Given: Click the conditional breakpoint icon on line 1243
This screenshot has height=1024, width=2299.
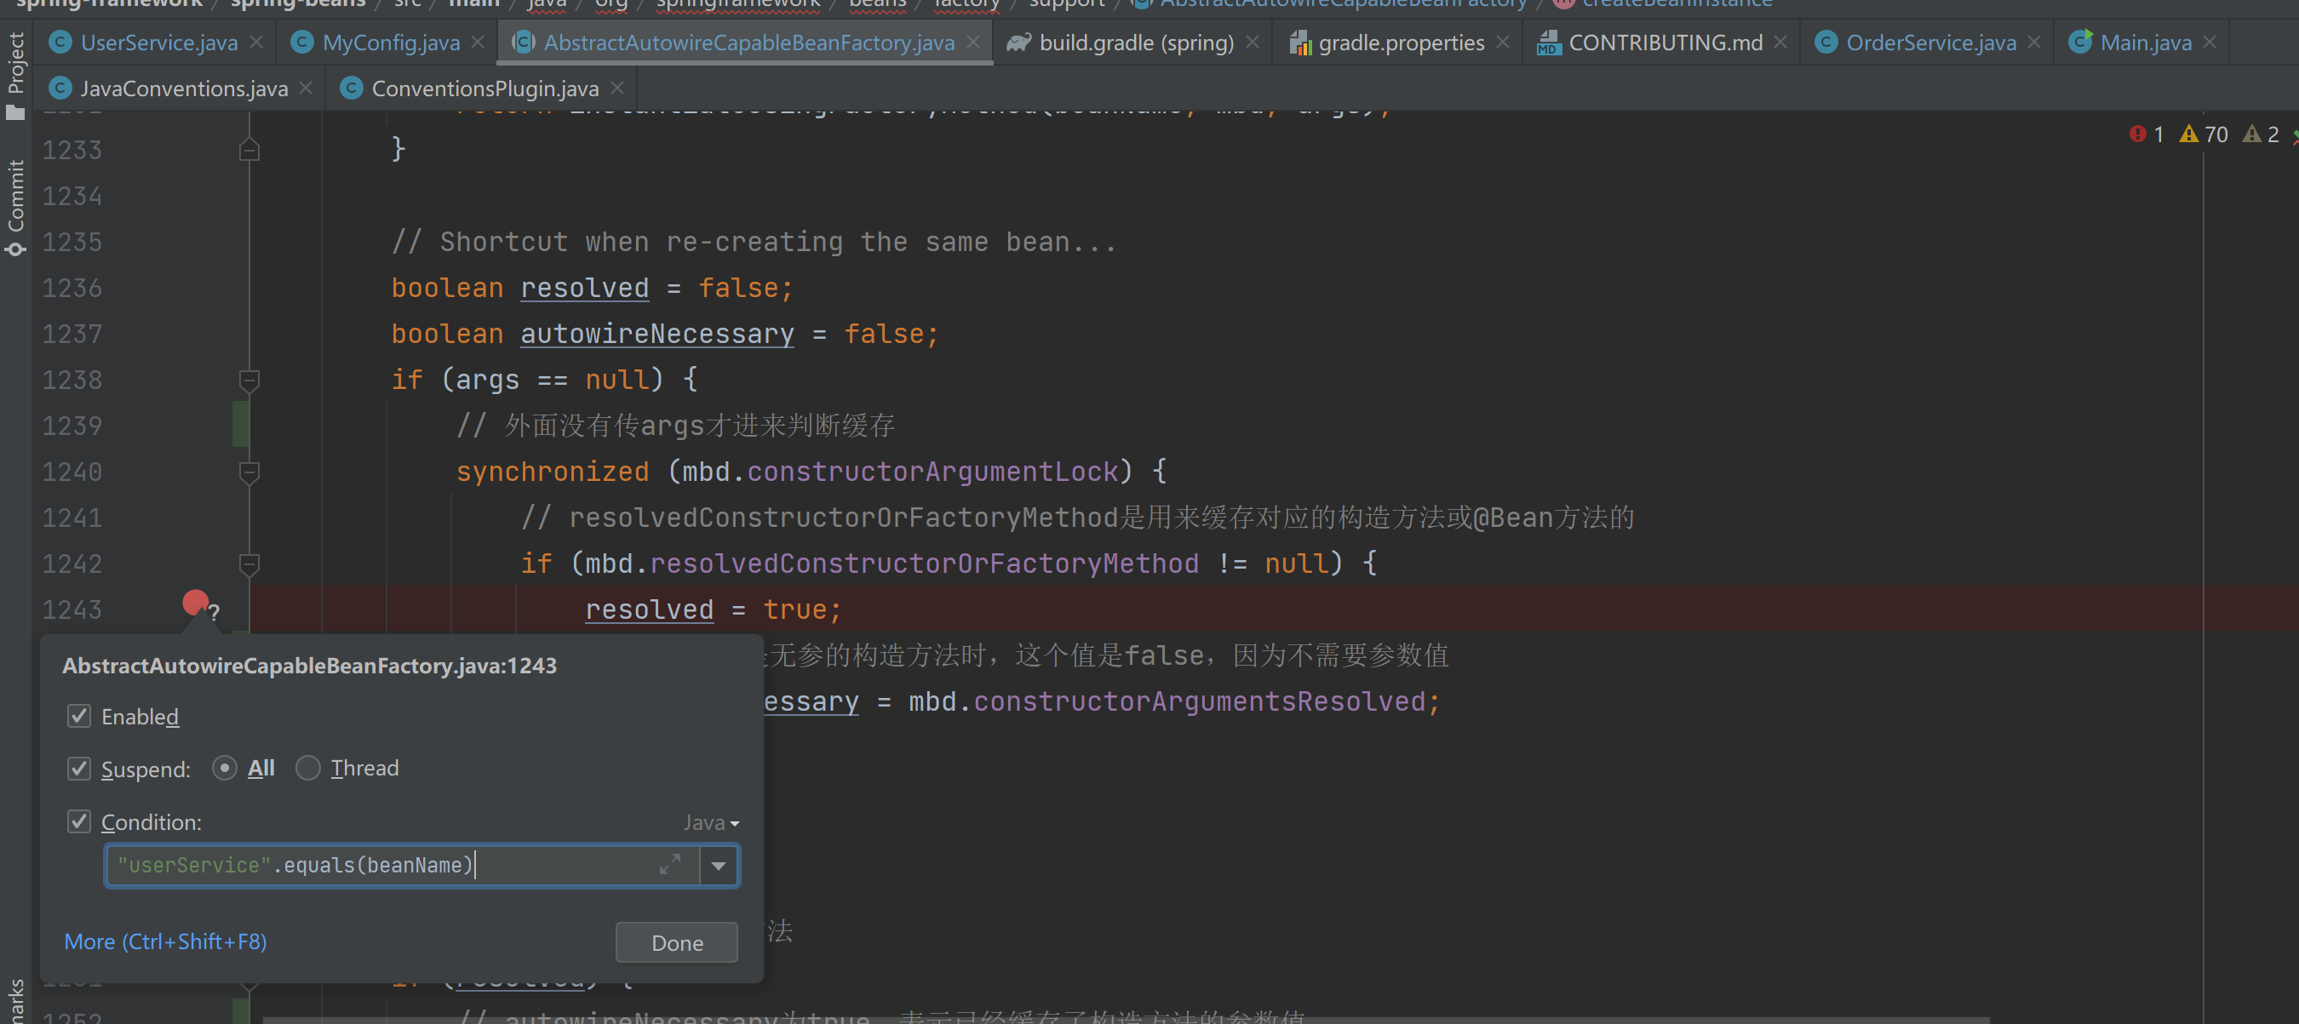Looking at the screenshot, I should coord(196,604).
